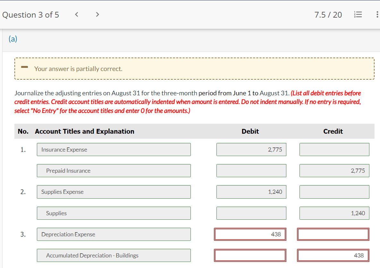Image resolution: width=380 pixels, height=268 pixels.
Task: Open the Accumulated Depreciation - Buildings selector
Action: pos(114,255)
